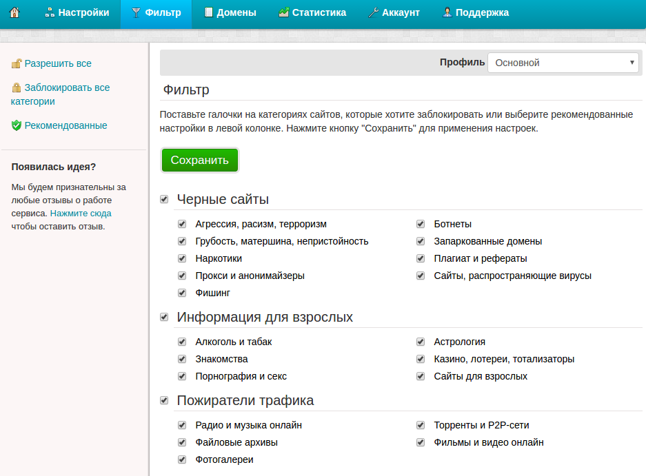Toggle the Астрология checkbox
Image resolution: width=646 pixels, height=476 pixels.
(x=421, y=342)
